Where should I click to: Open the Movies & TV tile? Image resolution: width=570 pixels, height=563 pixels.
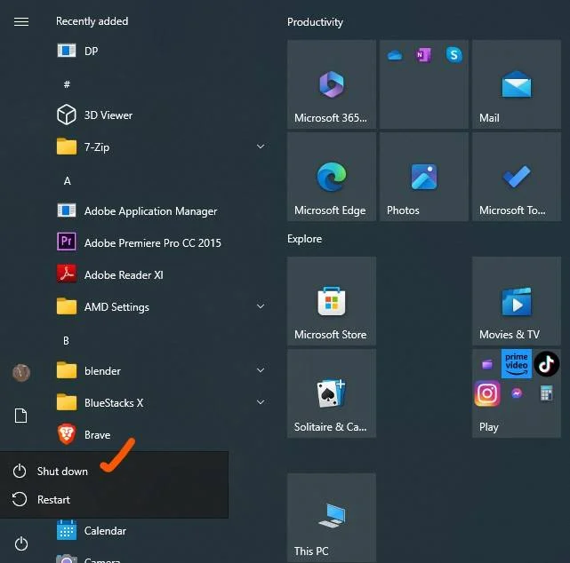click(516, 301)
